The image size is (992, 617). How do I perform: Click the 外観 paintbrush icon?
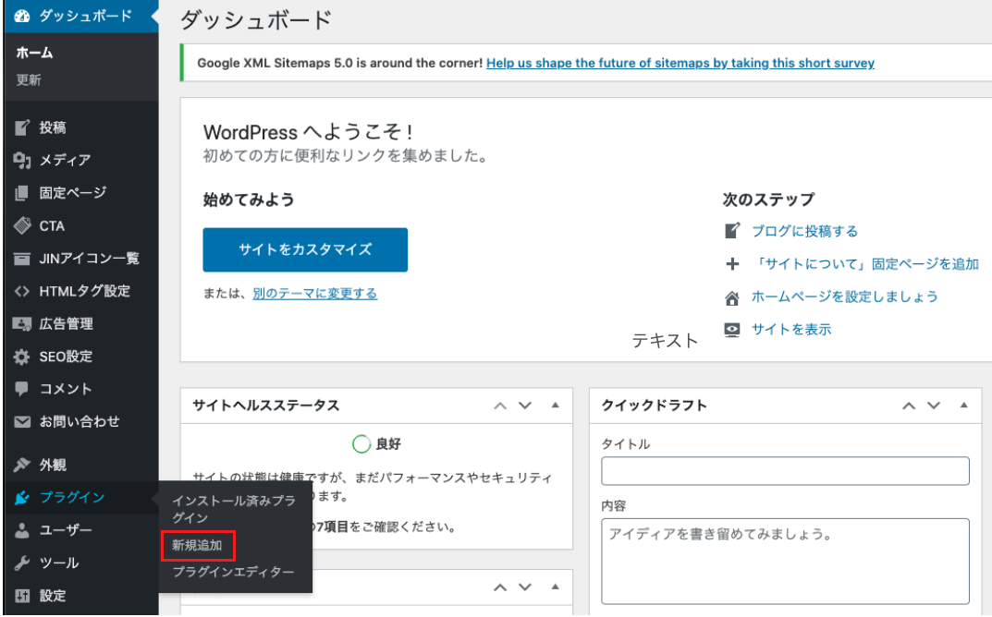coord(22,466)
